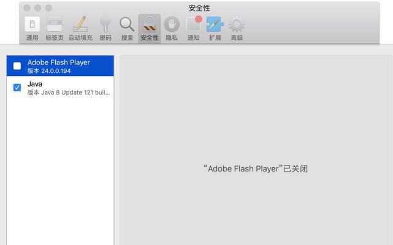
Task: Select the Java plug-in name text
Action: (x=35, y=84)
